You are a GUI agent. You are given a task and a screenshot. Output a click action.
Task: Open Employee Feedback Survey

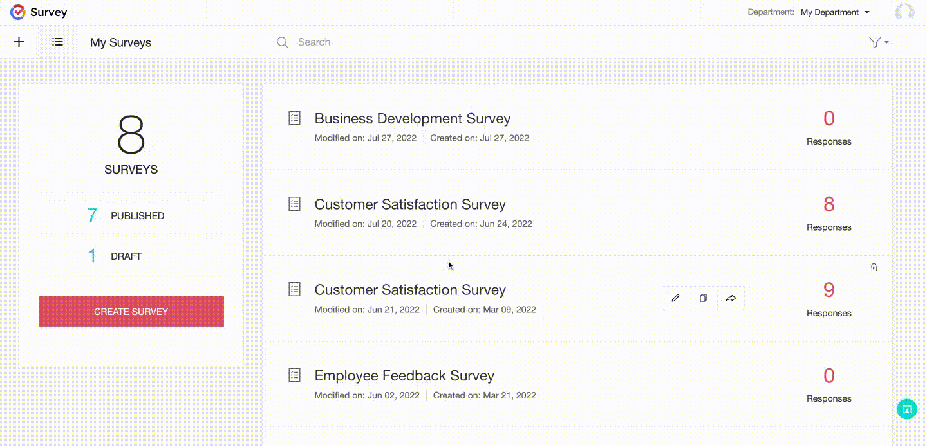pos(404,376)
